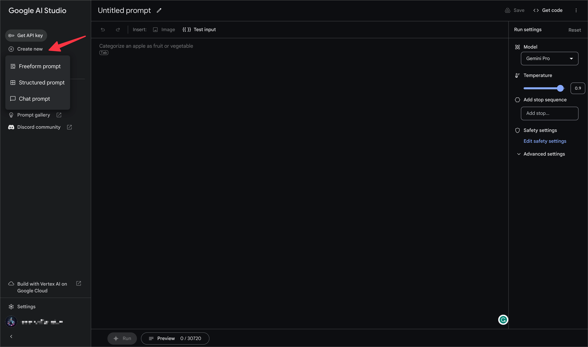Click the Get code button

click(x=548, y=10)
